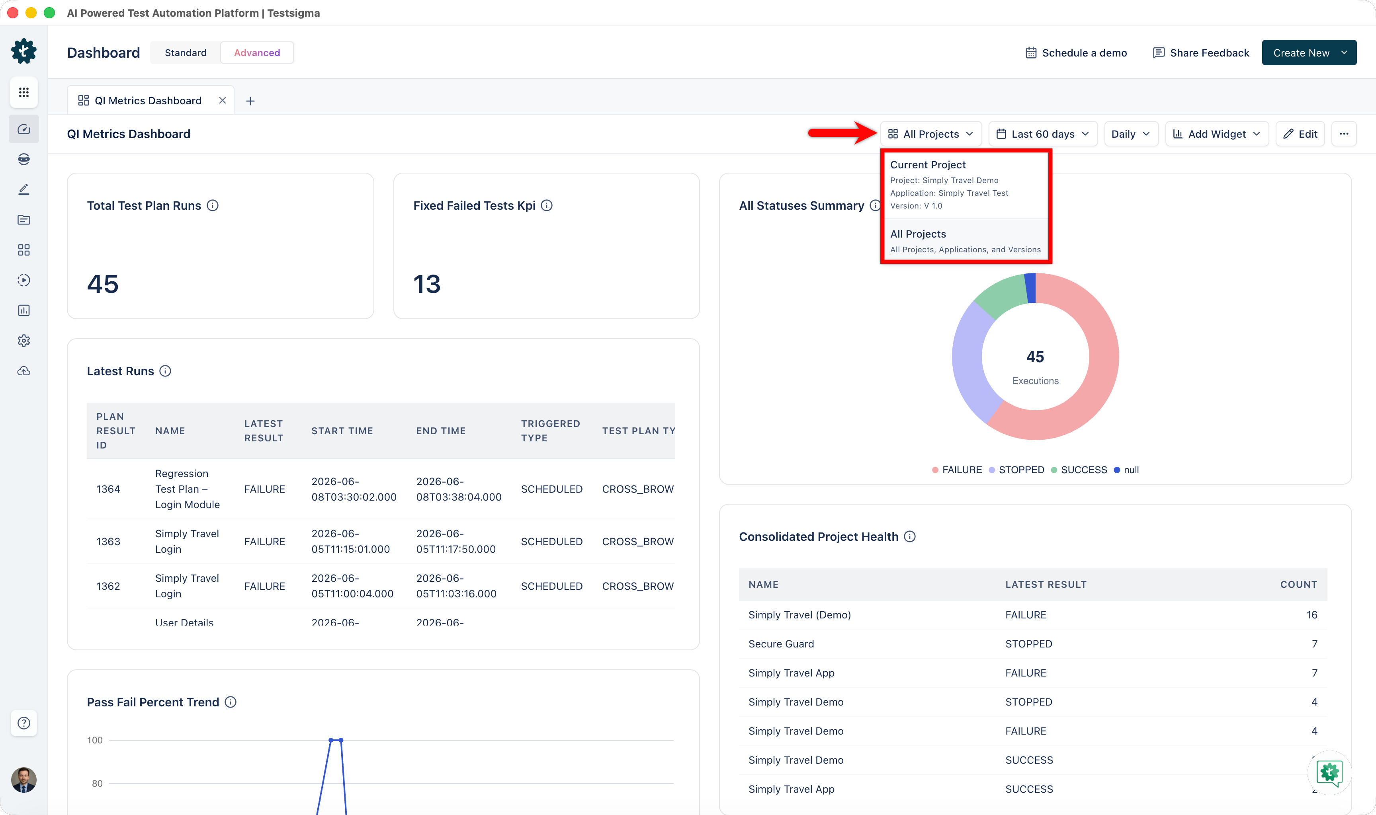Image resolution: width=1376 pixels, height=815 pixels.
Task: Open the Copilot agent icon in sidebar
Action: [23, 159]
